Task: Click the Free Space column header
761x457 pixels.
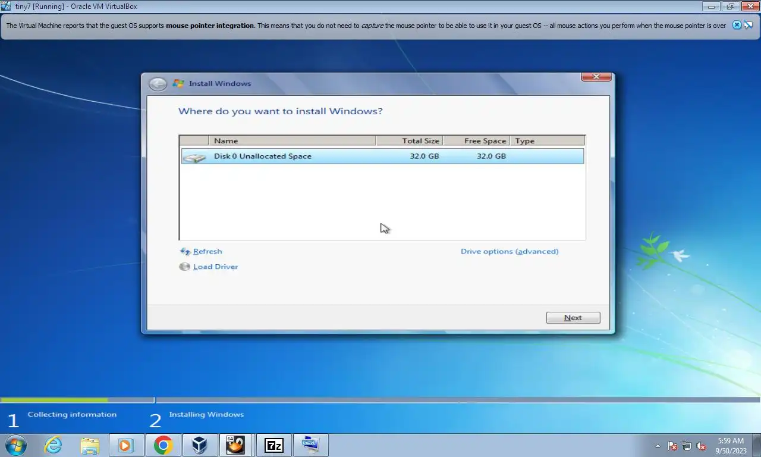Action: [476, 141]
